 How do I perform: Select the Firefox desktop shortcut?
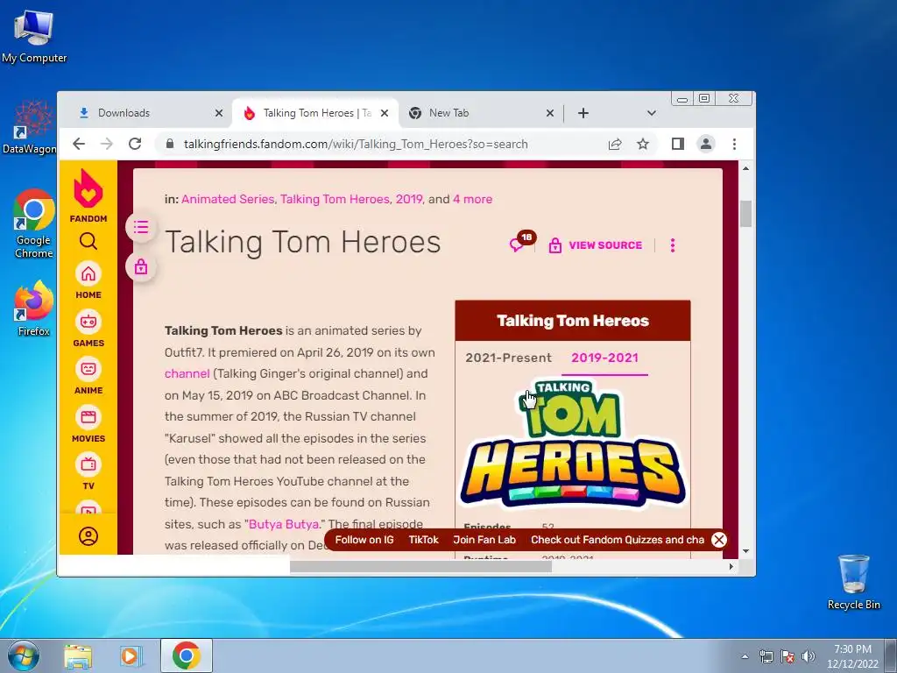[x=34, y=308]
